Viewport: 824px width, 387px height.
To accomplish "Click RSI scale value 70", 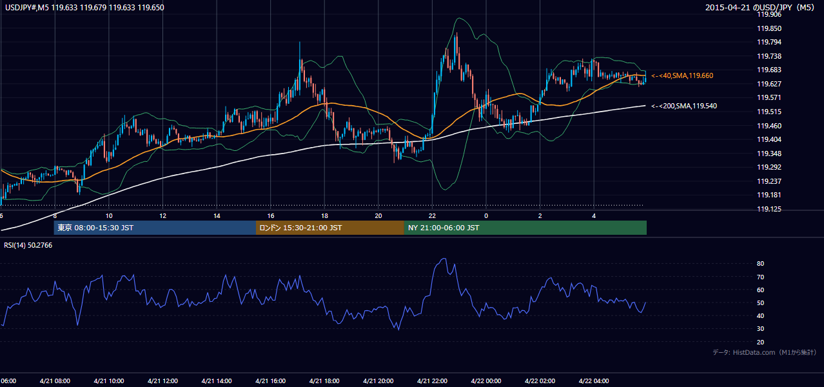I will click(761, 277).
